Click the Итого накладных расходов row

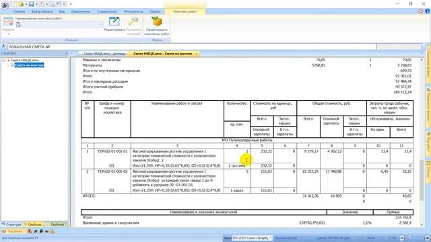(247, 81)
